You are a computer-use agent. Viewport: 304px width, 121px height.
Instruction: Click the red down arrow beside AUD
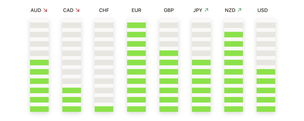(x=45, y=10)
